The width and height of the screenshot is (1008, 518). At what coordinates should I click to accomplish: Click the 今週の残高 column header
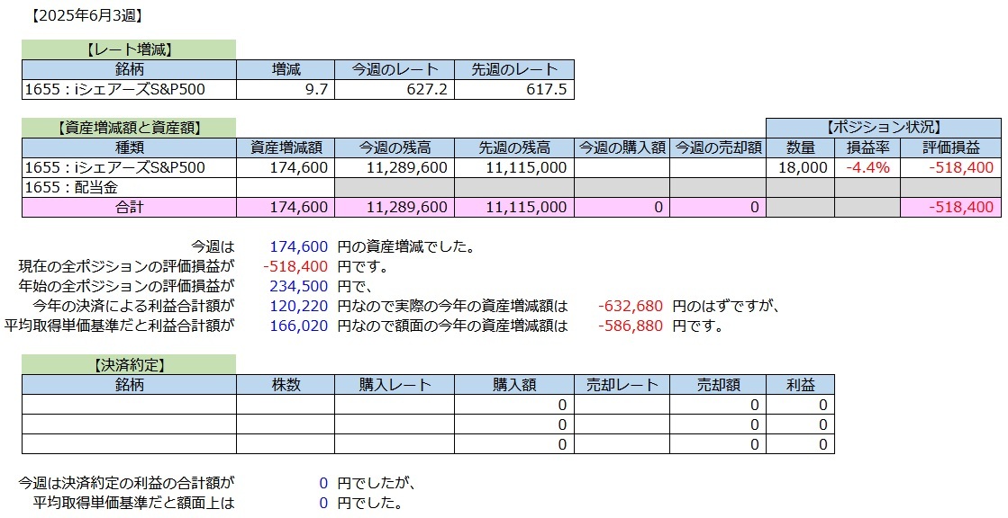click(x=394, y=147)
